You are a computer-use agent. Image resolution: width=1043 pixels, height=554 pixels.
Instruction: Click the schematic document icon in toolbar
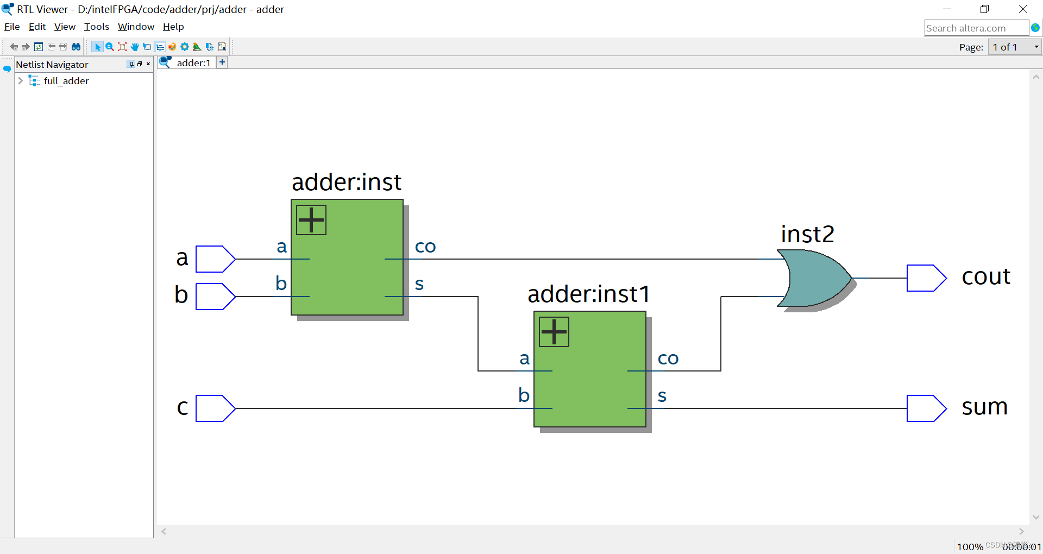[x=222, y=47]
